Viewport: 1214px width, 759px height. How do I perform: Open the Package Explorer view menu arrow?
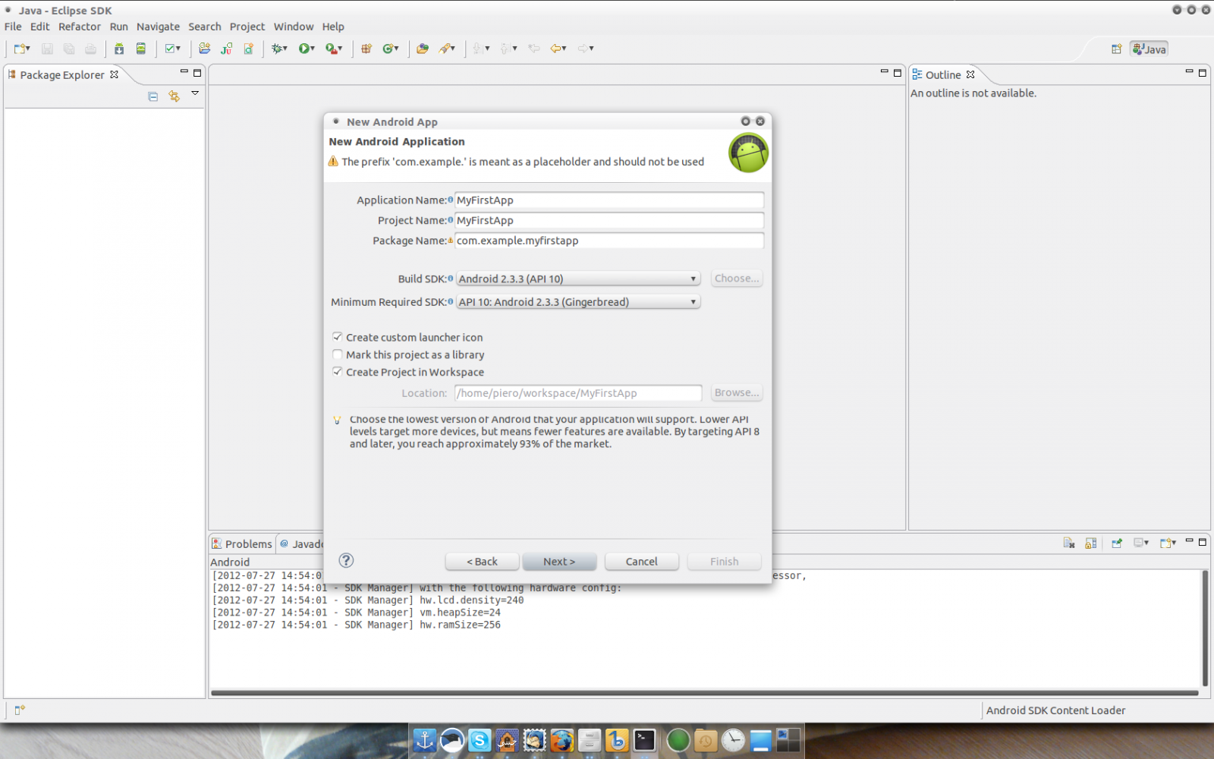pyautogui.click(x=195, y=93)
